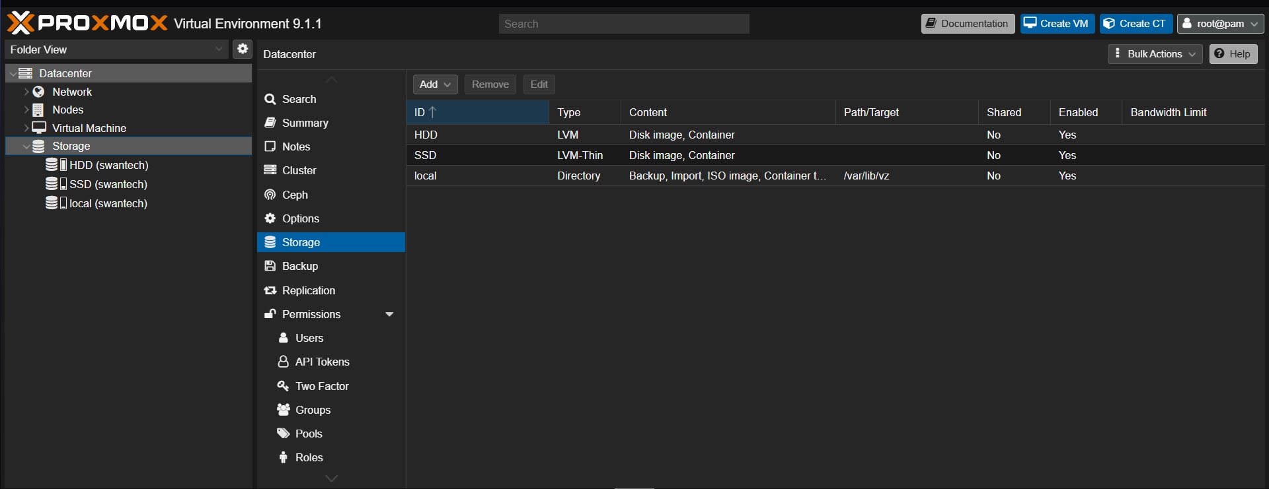Open the Bulk Actions dropdown
This screenshot has width=1269, height=489.
click(x=1155, y=54)
